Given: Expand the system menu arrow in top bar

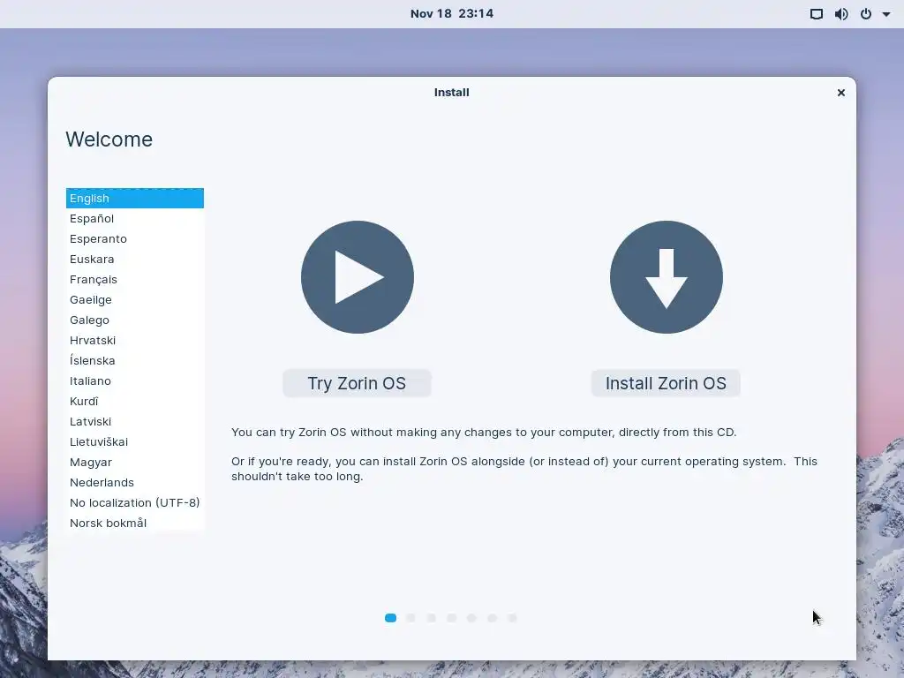Looking at the screenshot, I should [886, 14].
